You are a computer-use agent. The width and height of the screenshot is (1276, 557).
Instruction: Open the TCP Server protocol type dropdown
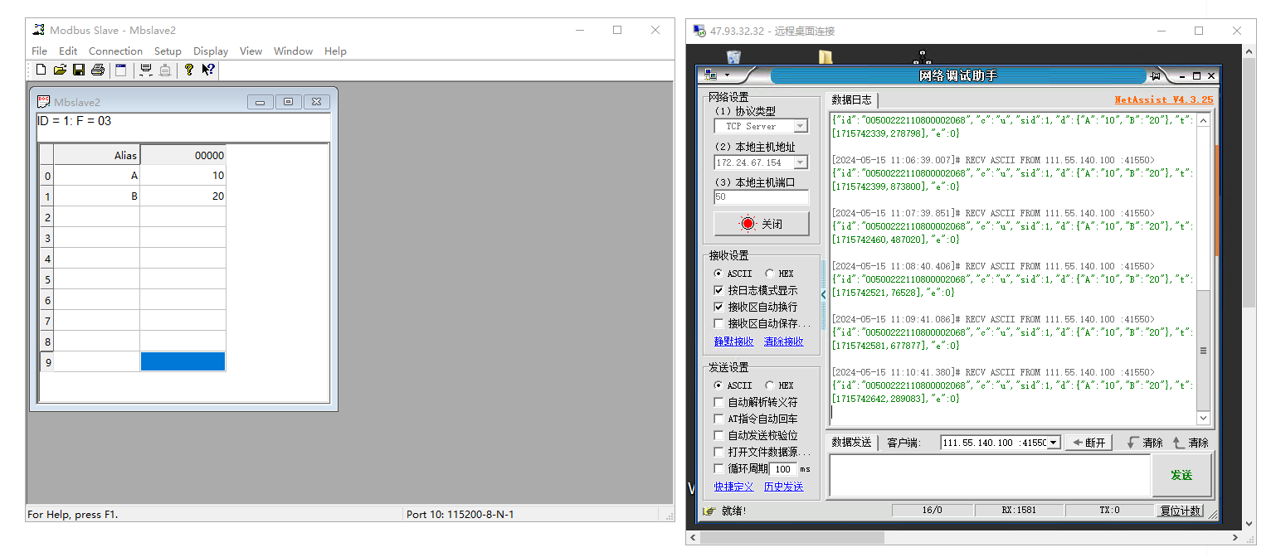coord(801,127)
